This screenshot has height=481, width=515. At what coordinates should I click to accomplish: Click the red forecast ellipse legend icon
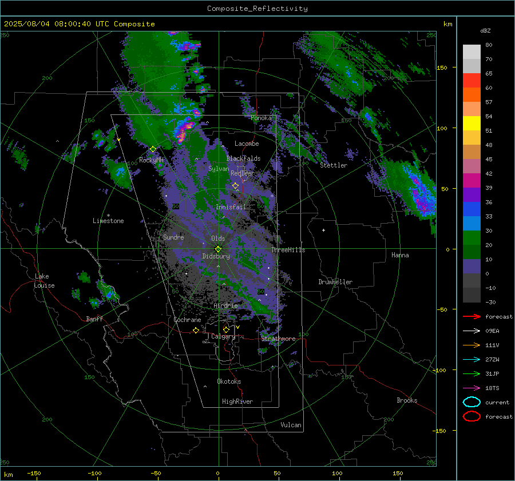click(x=472, y=416)
